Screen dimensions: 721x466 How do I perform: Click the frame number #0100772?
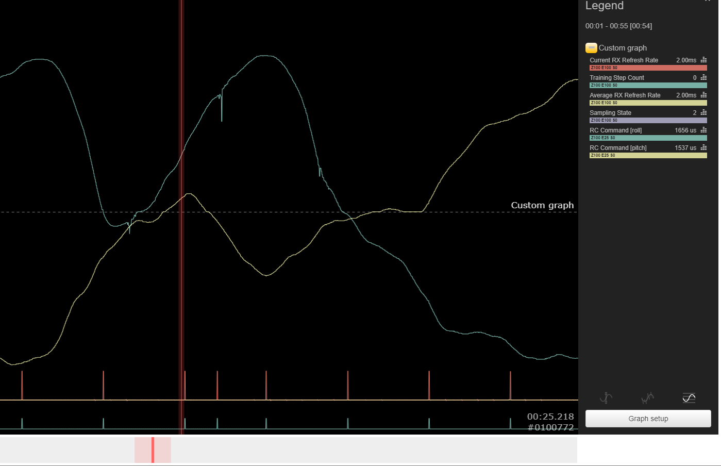coord(550,427)
